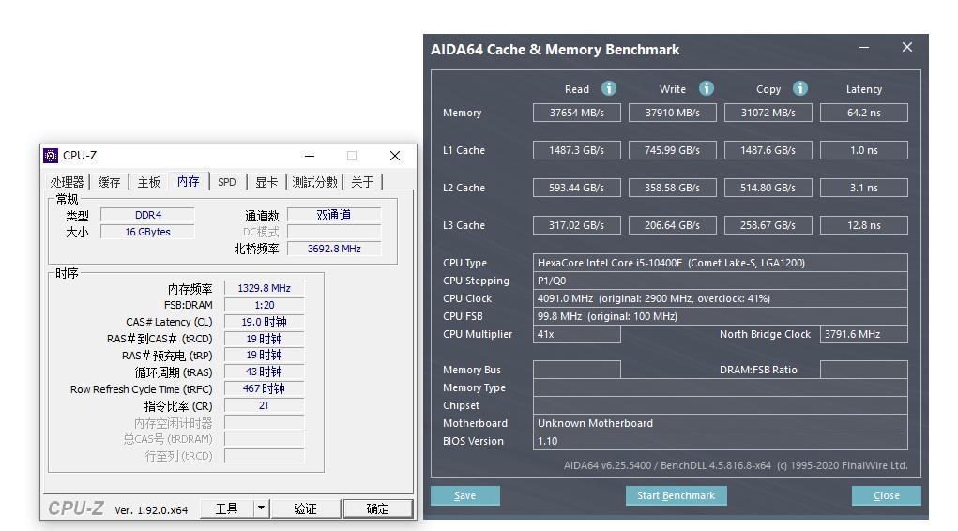This screenshot has width=958, height=531.
Task: Click the 大小 value 16 GBytes
Action: [x=148, y=232]
